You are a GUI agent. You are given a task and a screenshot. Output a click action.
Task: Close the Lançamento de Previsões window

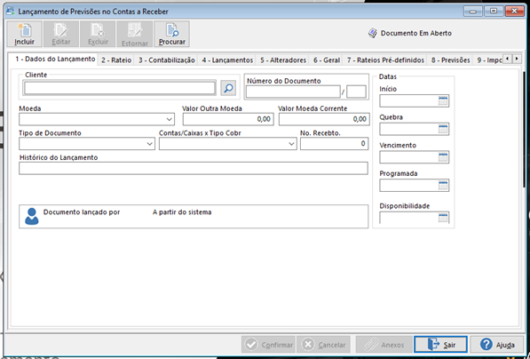tap(514, 12)
